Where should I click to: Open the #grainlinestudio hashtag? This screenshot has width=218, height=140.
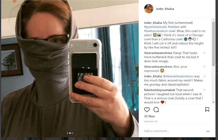(x=155, y=27)
